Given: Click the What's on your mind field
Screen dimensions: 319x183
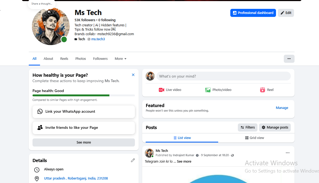Looking at the screenshot, I should pyautogui.click(x=223, y=76).
